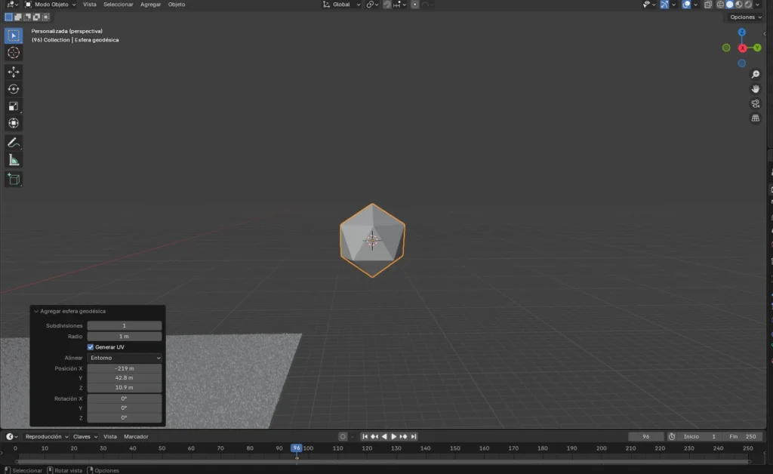Select the Move tool in the toolbar
773x474 pixels.
point(14,72)
